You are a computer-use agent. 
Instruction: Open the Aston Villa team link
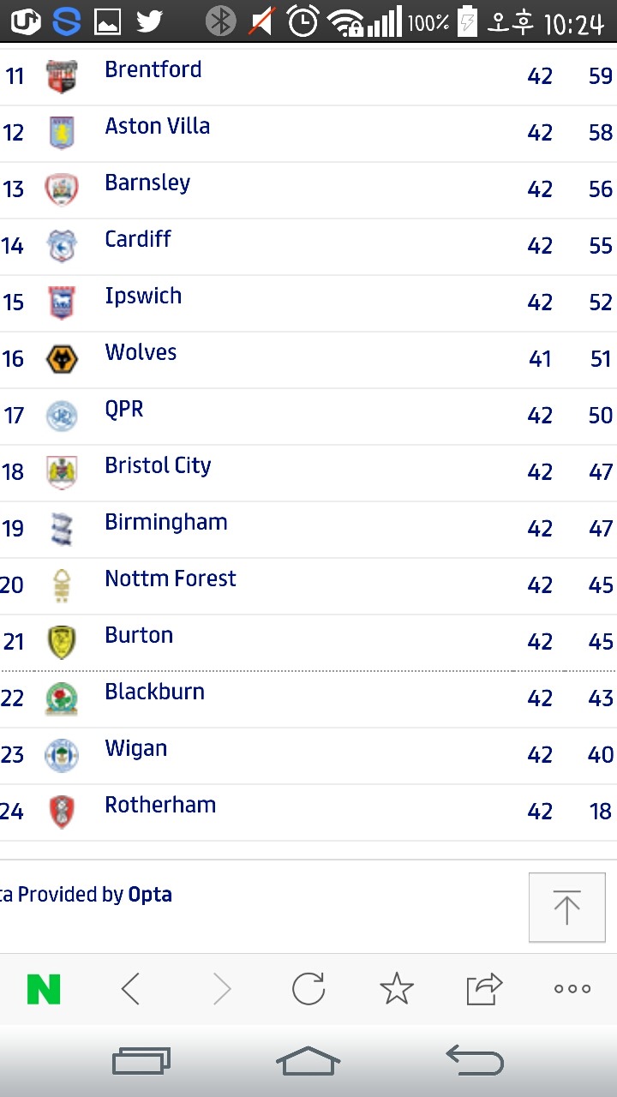tap(158, 127)
